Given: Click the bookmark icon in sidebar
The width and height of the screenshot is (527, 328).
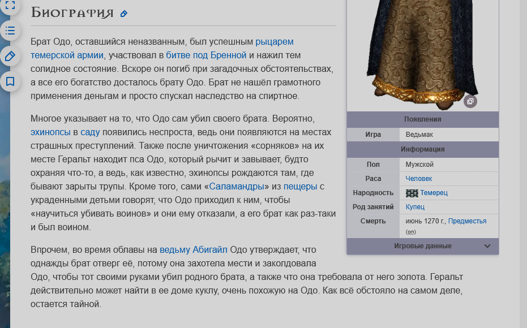Looking at the screenshot, I should click(10, 81).
